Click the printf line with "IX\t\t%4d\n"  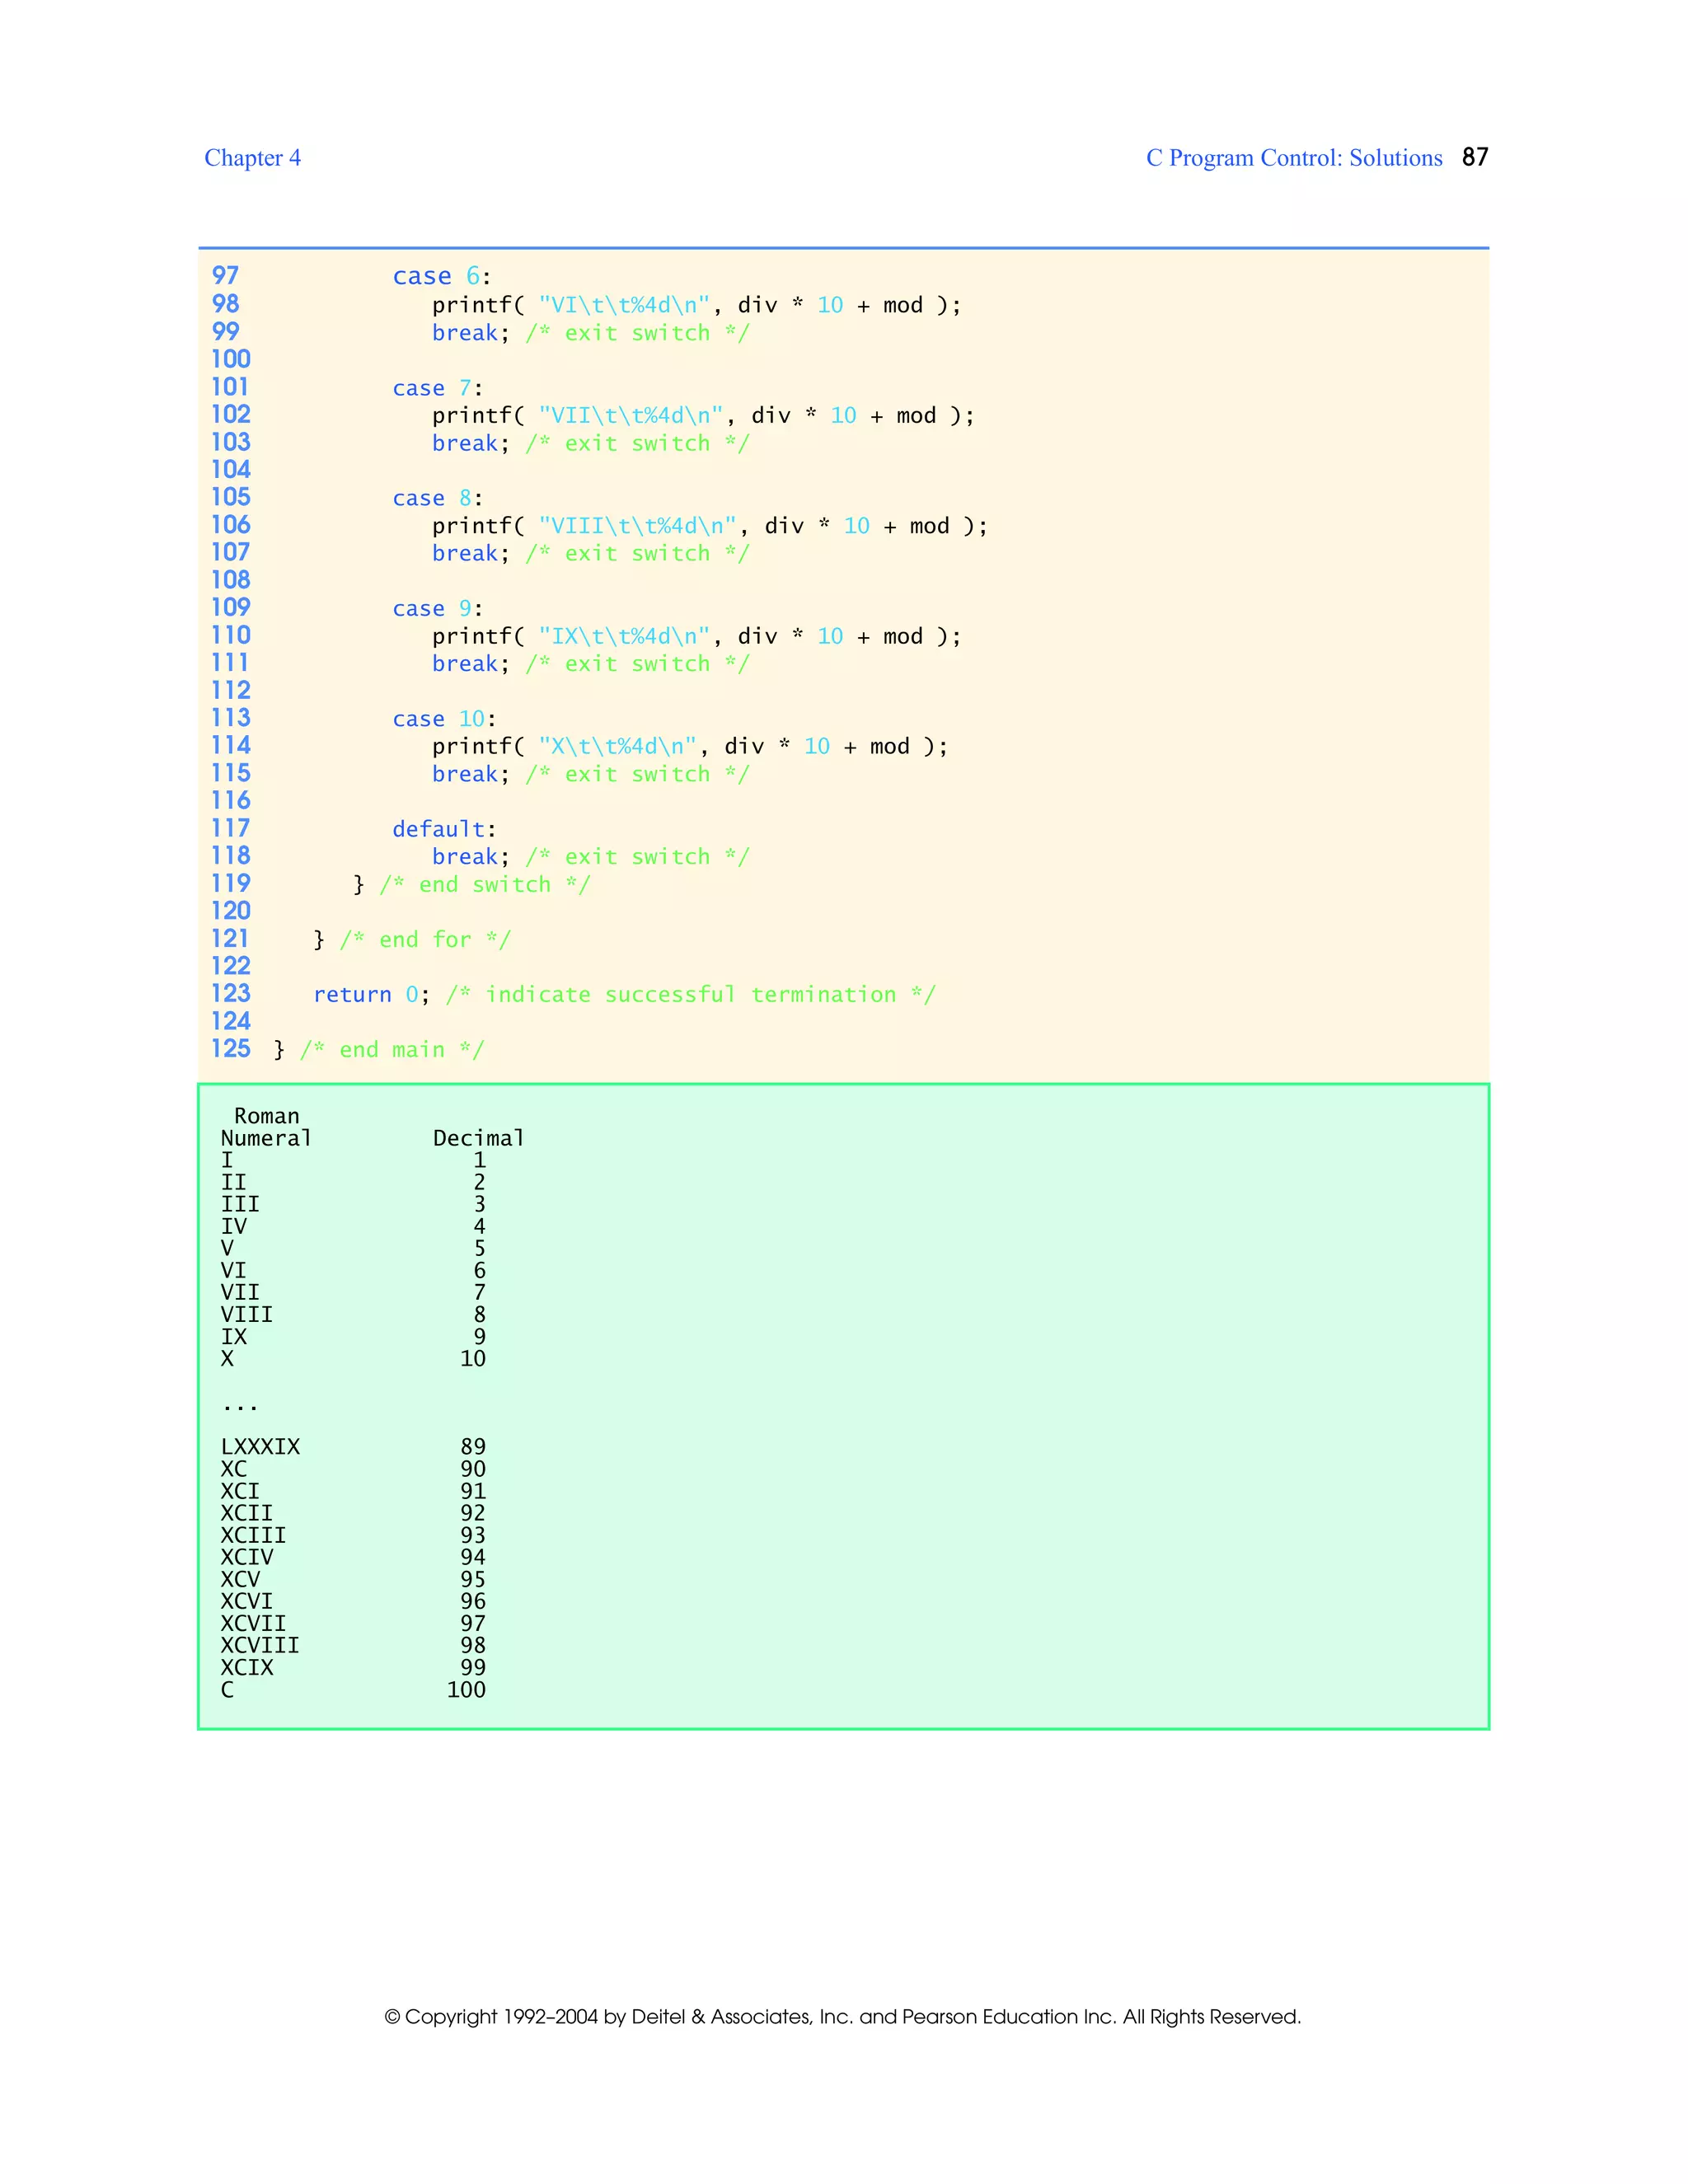(696, 636)
